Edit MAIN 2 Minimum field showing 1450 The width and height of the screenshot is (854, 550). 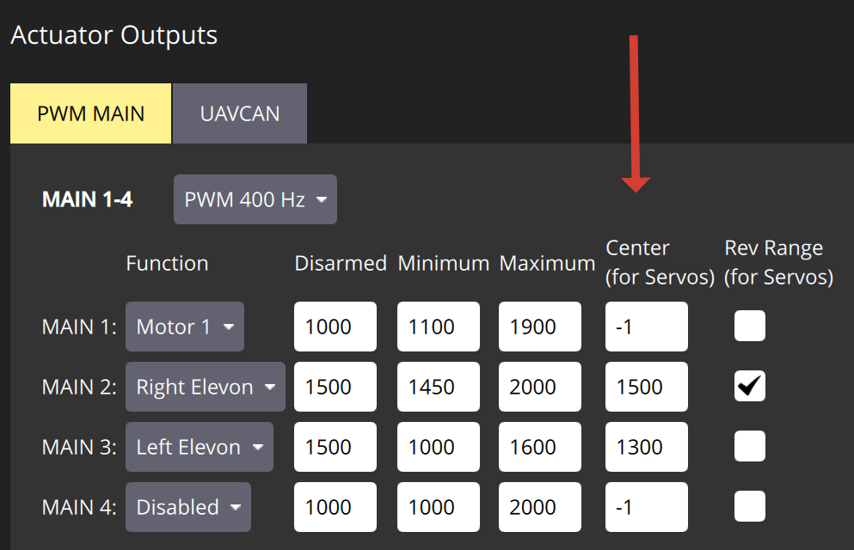pyautogui.click(x=439, y=387)
